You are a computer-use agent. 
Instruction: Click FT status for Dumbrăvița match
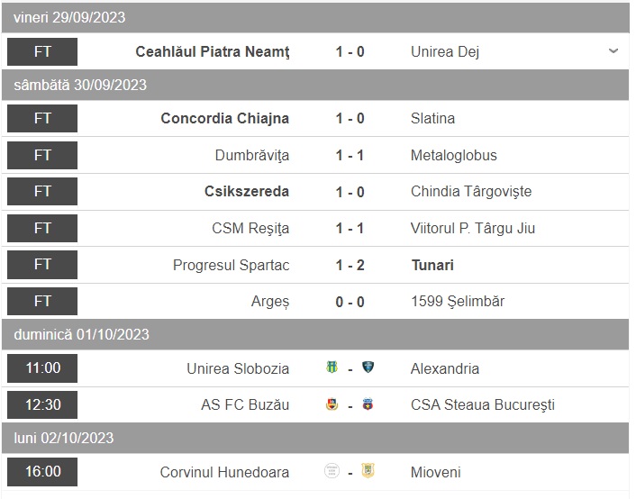tap(42, 155)
